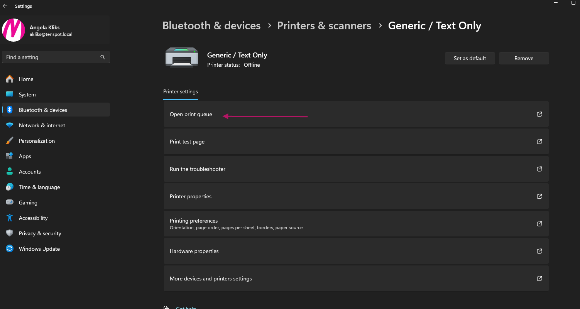
Task: Click the Time & language globe icon
Action: [10, 187]
